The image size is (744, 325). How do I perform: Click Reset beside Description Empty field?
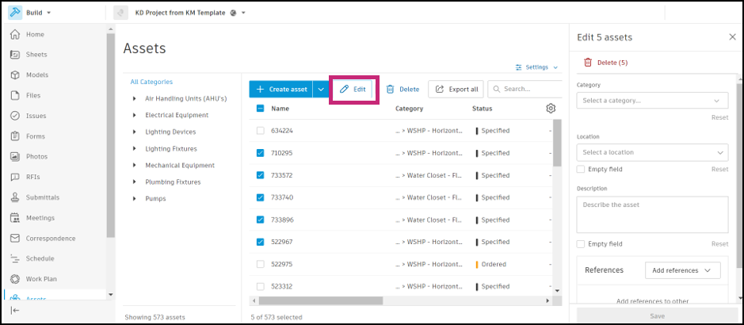(719, 244)
